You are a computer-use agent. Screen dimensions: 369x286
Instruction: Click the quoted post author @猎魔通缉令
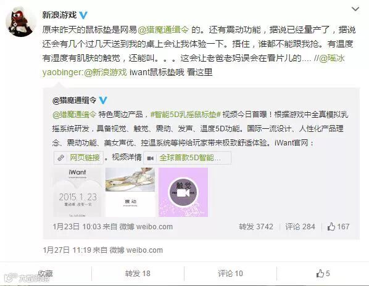coord(75,100)
